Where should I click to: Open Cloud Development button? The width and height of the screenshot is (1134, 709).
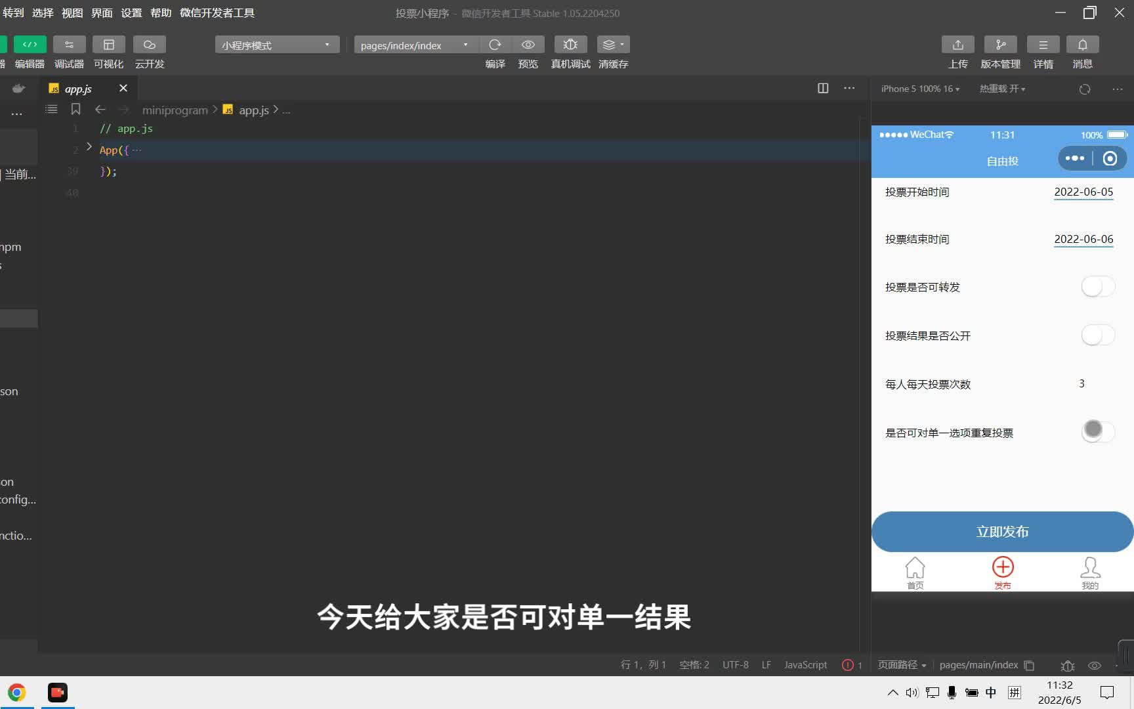[150, 45]
